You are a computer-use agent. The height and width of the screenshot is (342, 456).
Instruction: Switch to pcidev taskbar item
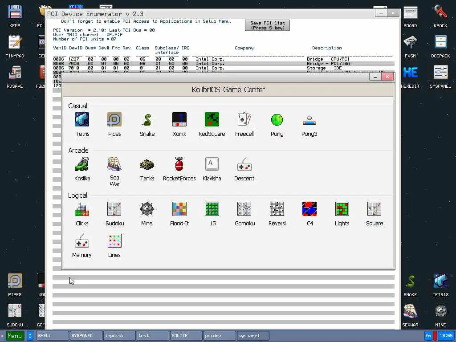(x=220, y=336)
